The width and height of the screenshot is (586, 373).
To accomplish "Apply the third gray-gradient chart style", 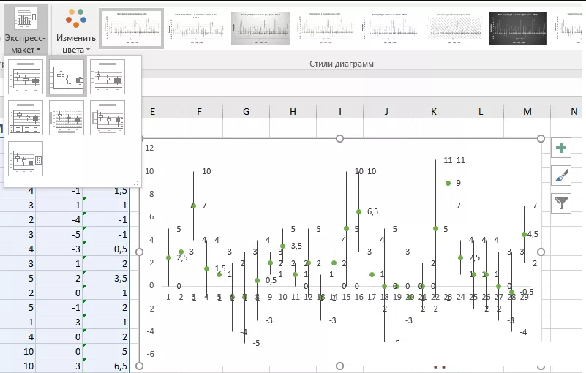I will point(260,29).
